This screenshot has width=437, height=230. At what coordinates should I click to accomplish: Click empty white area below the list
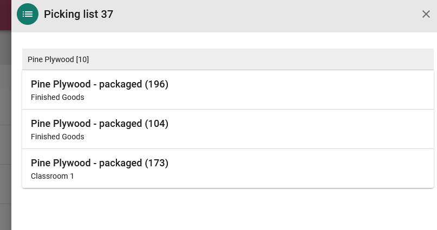point(223,209)
